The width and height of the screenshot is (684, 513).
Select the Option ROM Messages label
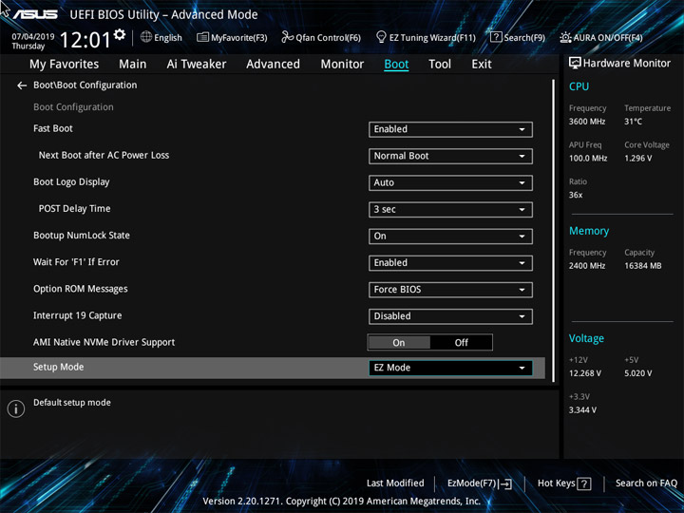click(x=80, y=289)
